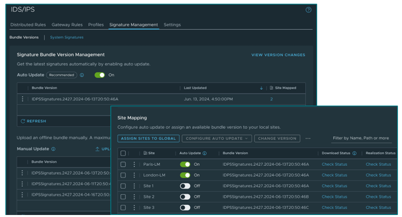Screen dimensions: 402x217
Task: Open kebab menu for Paris-LM site row
Action: 134,164
